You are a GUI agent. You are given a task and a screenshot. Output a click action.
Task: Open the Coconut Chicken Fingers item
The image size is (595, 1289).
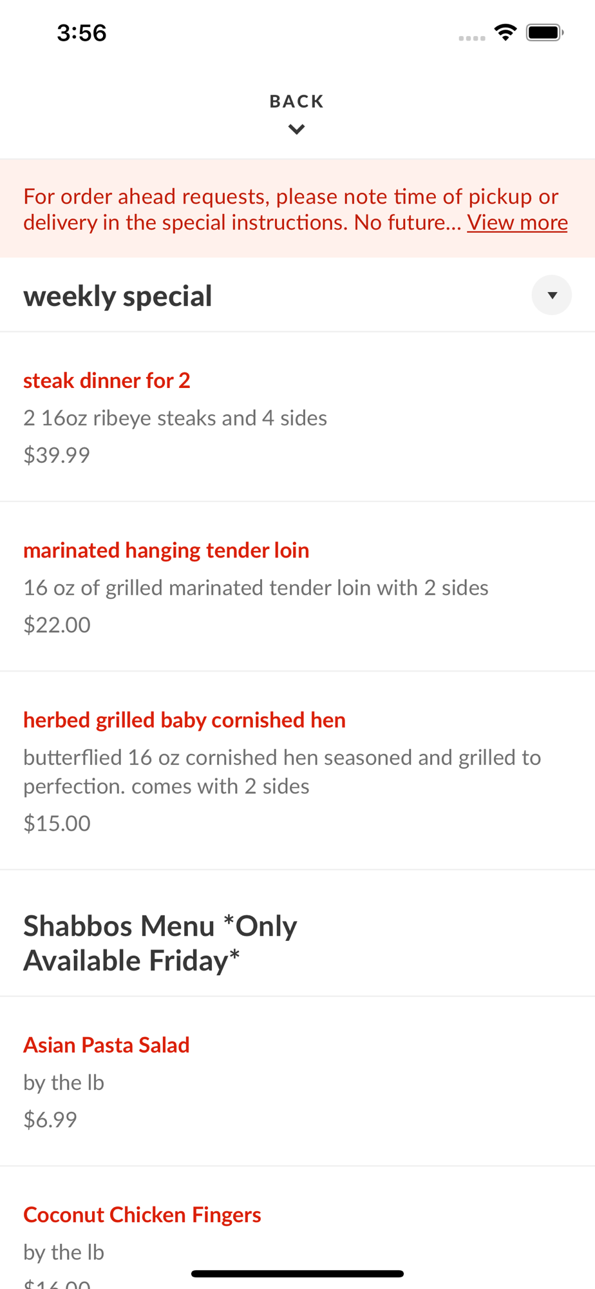tap(297, 1228)
